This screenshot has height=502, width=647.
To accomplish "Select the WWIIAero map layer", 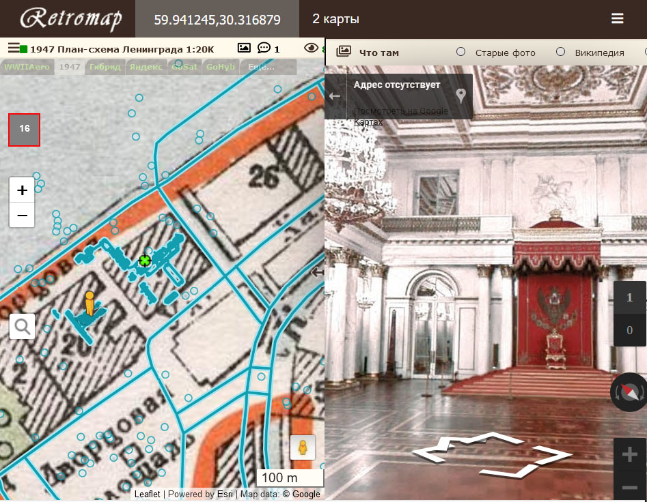I will tap(26, 67).
